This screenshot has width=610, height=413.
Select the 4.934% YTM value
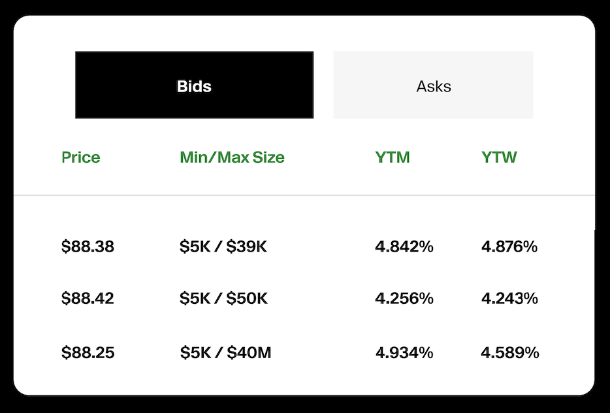[404, 353]
